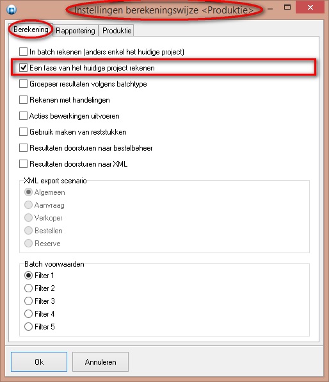This screenshot has height=382, width=329.
Task: Confirm settings with the Ok button
Action: [x=39, y=361]
